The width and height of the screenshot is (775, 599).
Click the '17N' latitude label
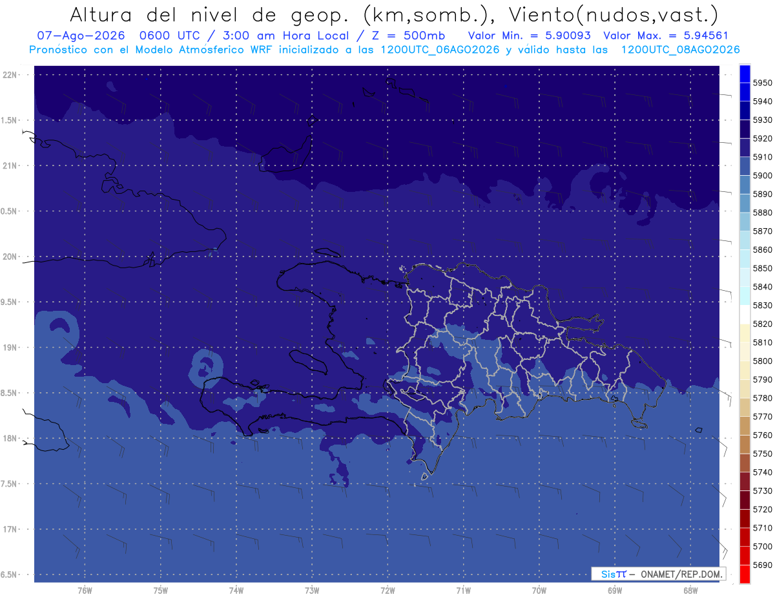[11, 529]
